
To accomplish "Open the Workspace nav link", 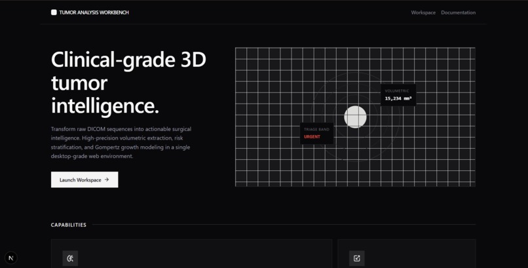I will click(x=423, y=12).
